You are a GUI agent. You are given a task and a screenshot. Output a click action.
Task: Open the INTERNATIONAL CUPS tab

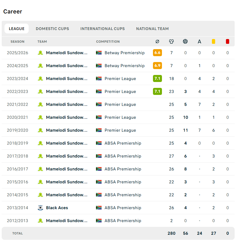click(x=102, y=29)
